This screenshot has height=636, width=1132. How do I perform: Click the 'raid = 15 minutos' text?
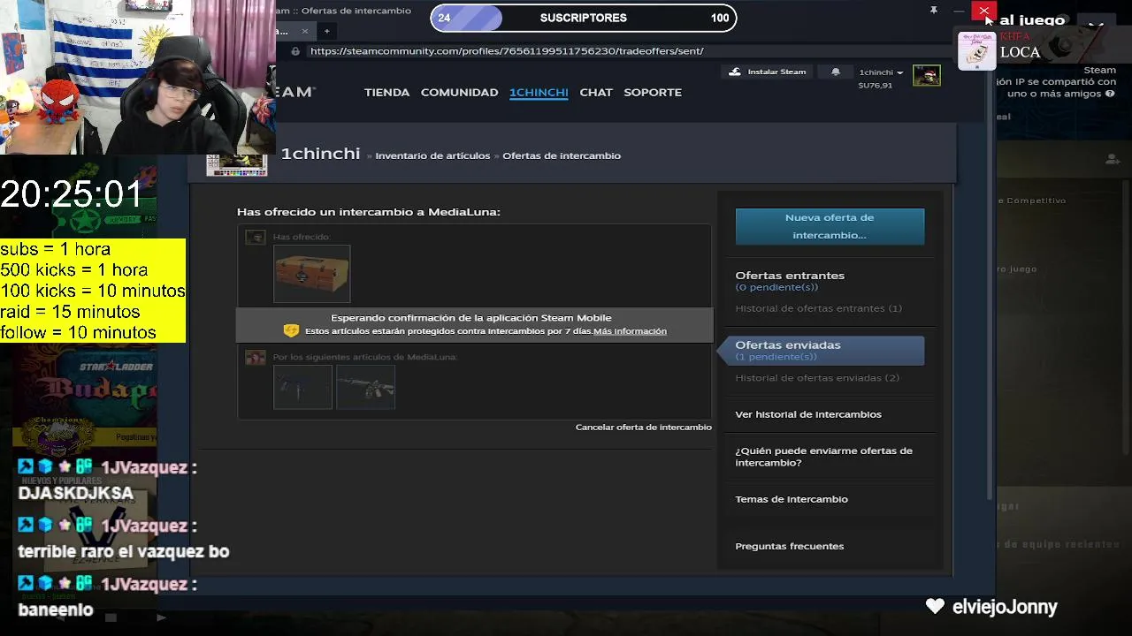coord(70,312)
